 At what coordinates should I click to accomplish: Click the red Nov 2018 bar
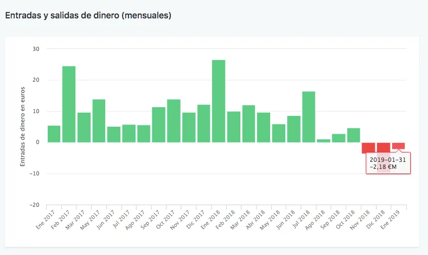(368, 147)
